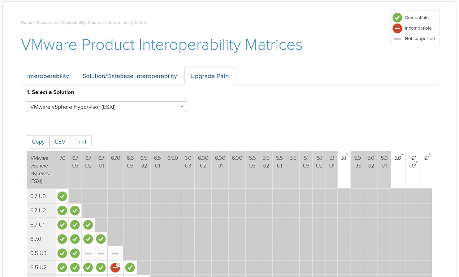Click the '1. Select a Solution' label
This screenshot has height=277, width=459.
[51, 92]
